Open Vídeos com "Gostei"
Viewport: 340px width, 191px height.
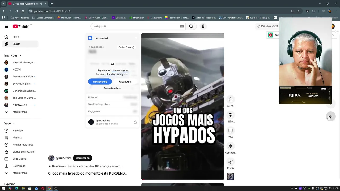point(20,152)
